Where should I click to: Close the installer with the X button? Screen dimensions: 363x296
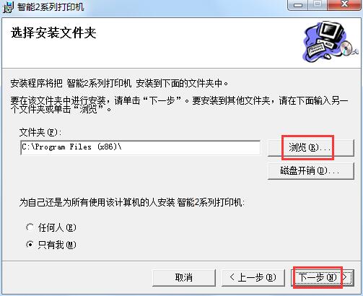pyautogui.click(x=344, y=5)
